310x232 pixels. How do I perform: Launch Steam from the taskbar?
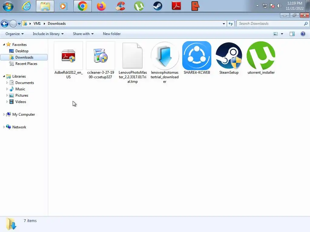tap(158, 6)
